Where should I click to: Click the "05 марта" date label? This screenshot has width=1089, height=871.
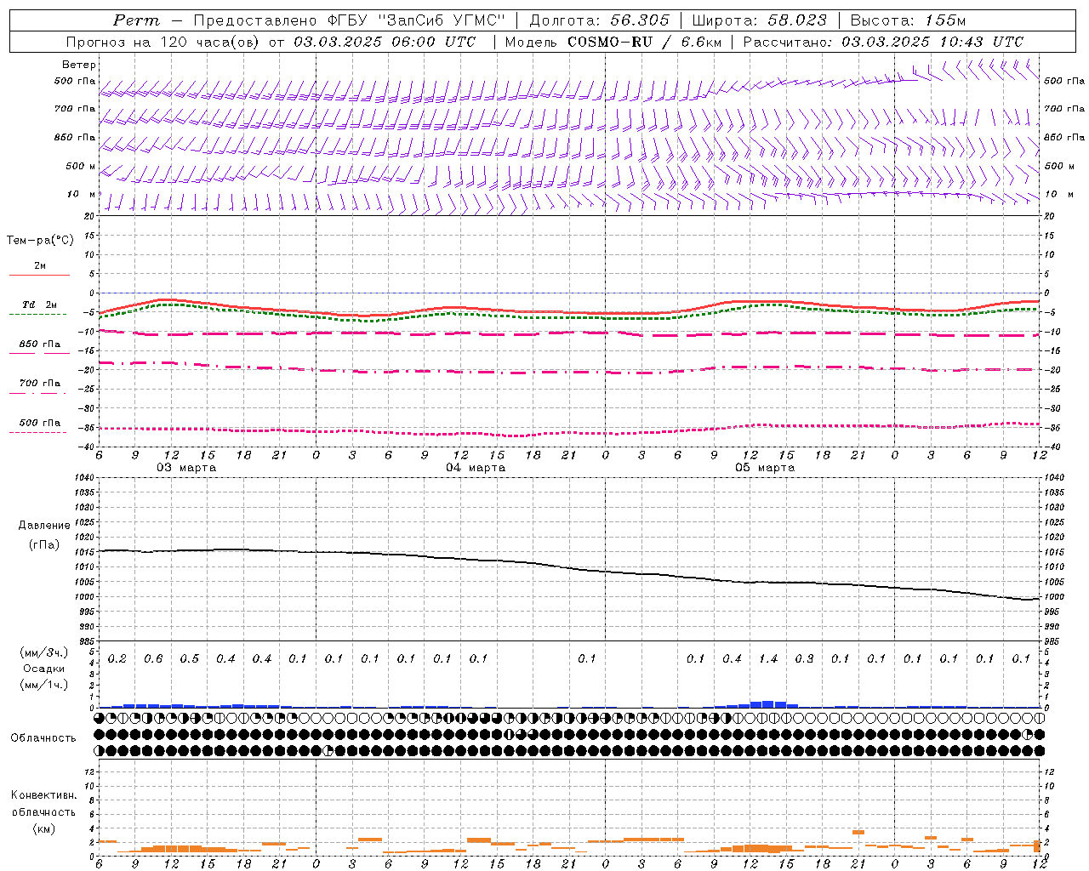[765, 468]
